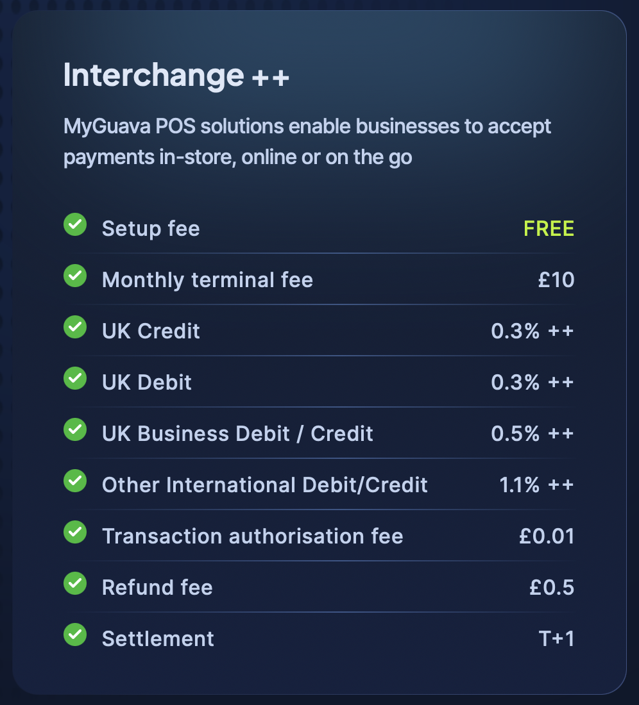The image size is (639, 705).
Task: Select the check icon for Other International Debit/Credit
Action: pyautogui.click(x=74, y=481)
